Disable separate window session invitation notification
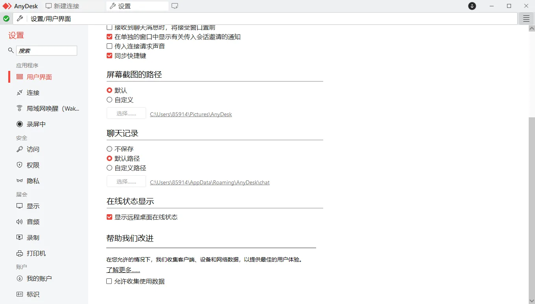 (x=109, y=37)
